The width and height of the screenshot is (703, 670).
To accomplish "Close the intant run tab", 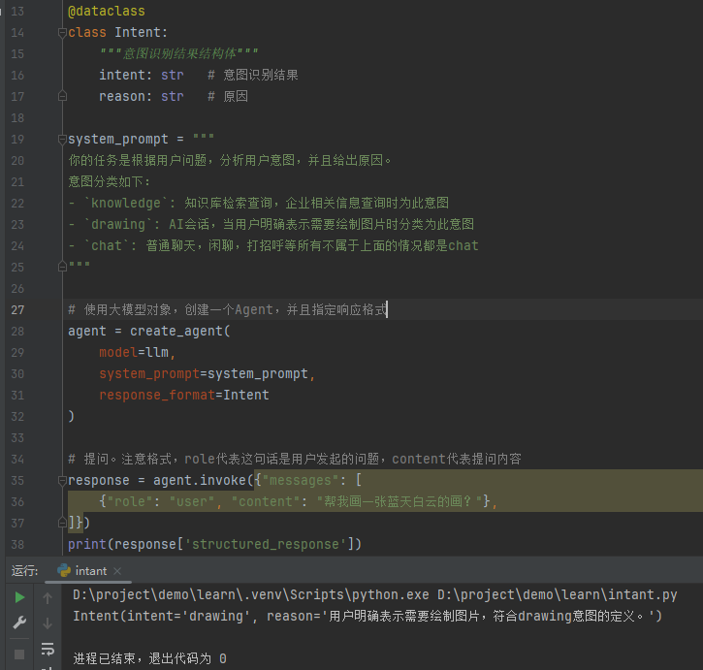I will click(x=117, y=571).
